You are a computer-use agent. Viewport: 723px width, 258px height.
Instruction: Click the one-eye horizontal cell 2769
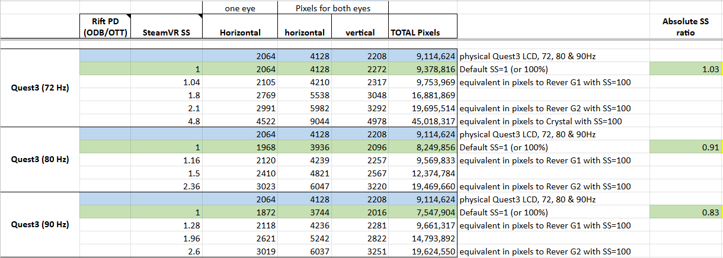(x=241, y=95)
